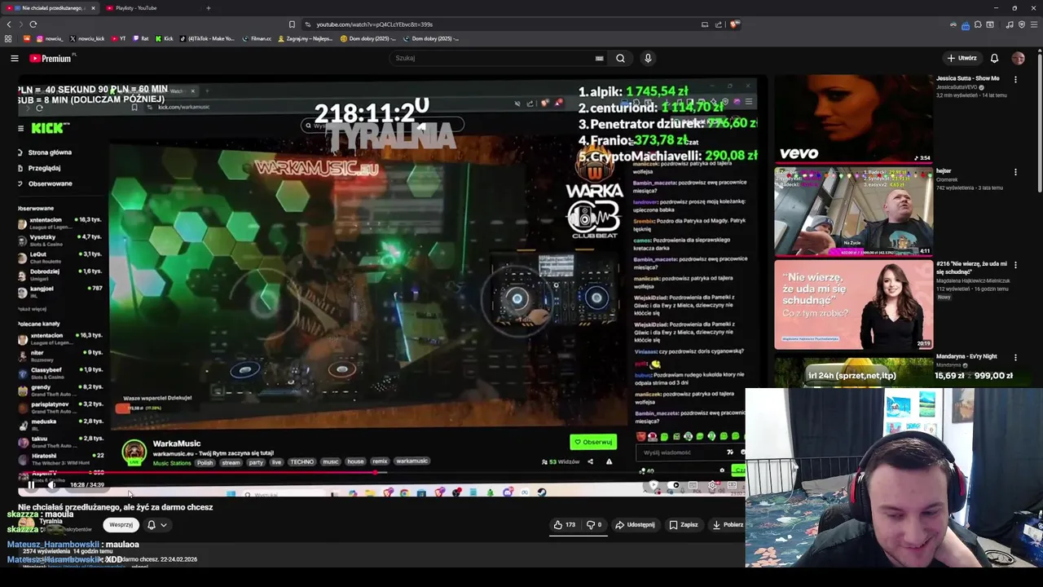
Task: Click the Udostępnij share button
Action: [x=635, y=525]
